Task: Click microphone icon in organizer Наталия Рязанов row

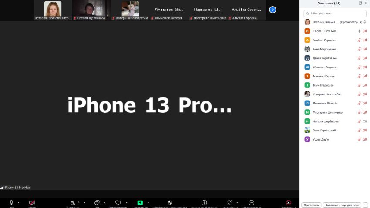Action: click(365, 22)
